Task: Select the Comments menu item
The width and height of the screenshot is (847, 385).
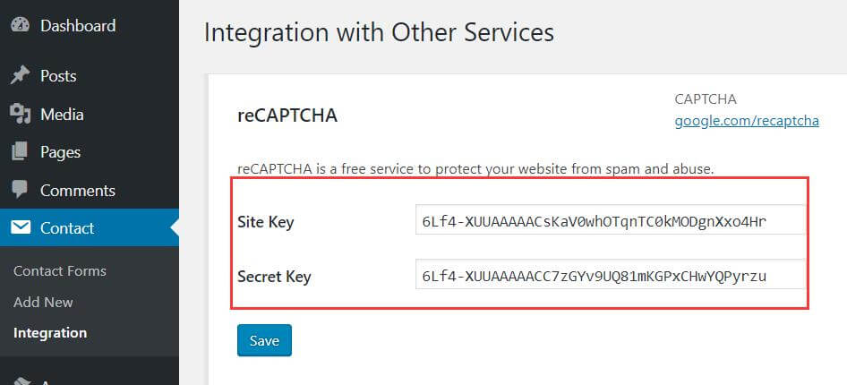Action: pyautogui.click(x=78, y=191)
